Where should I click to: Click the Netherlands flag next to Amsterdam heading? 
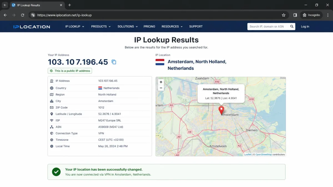point(160,62)
